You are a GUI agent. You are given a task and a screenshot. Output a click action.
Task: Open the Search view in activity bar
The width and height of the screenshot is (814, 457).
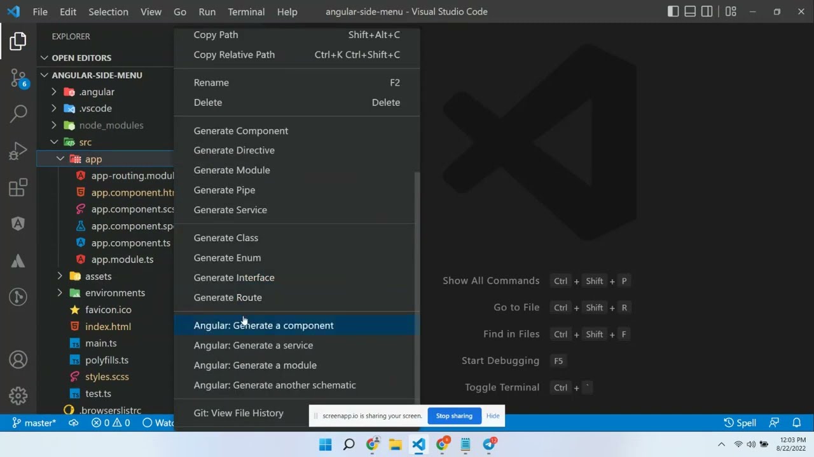[18, 114]
